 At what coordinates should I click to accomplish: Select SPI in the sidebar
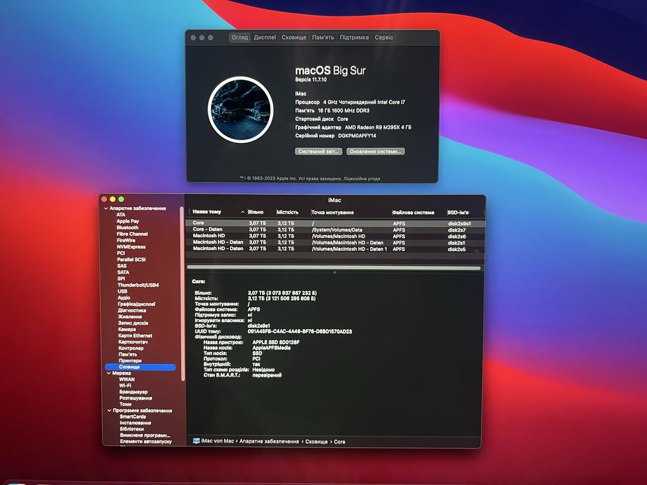(121, 279)
